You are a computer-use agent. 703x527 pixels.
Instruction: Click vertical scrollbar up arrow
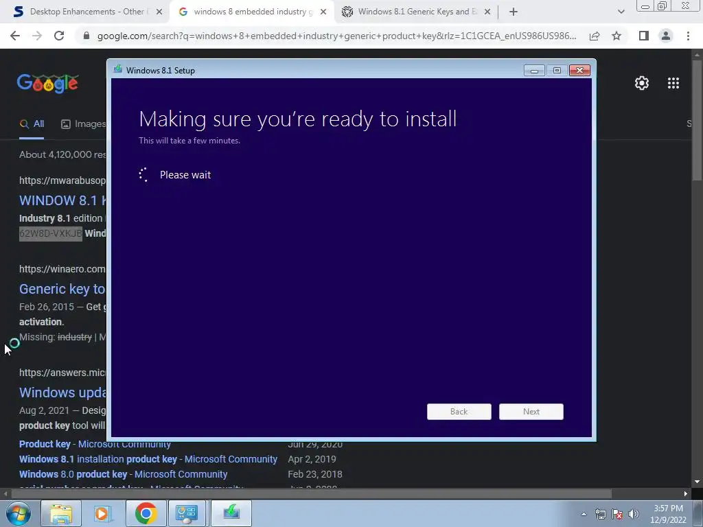tap(698, 54)
